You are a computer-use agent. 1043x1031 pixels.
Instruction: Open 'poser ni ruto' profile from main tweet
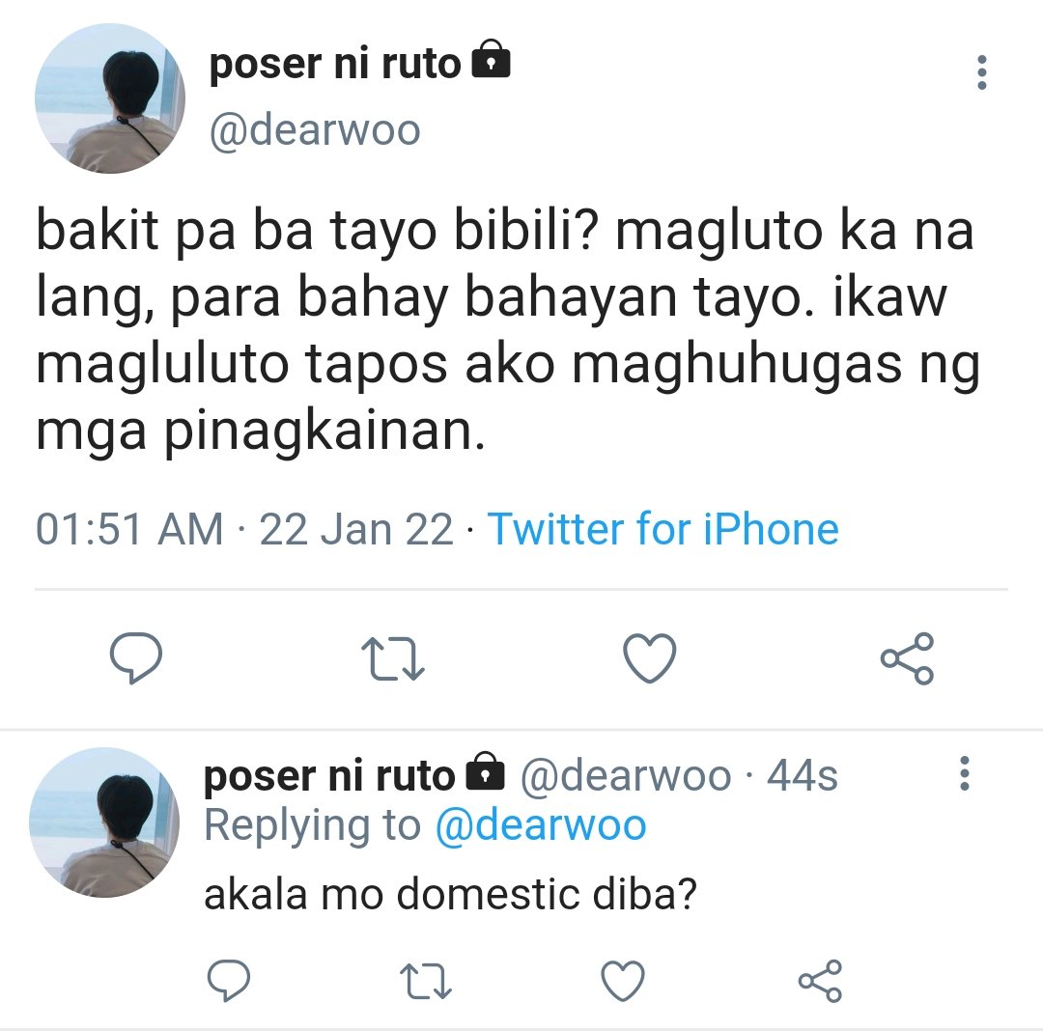click(335, 64)
